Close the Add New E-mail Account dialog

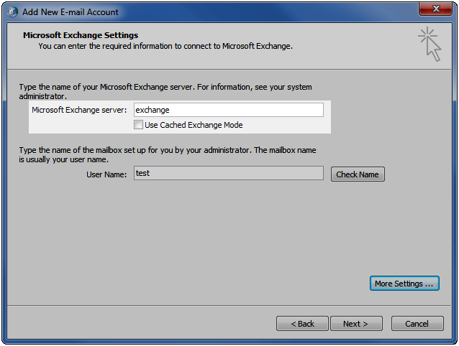(x=435, y=9)
